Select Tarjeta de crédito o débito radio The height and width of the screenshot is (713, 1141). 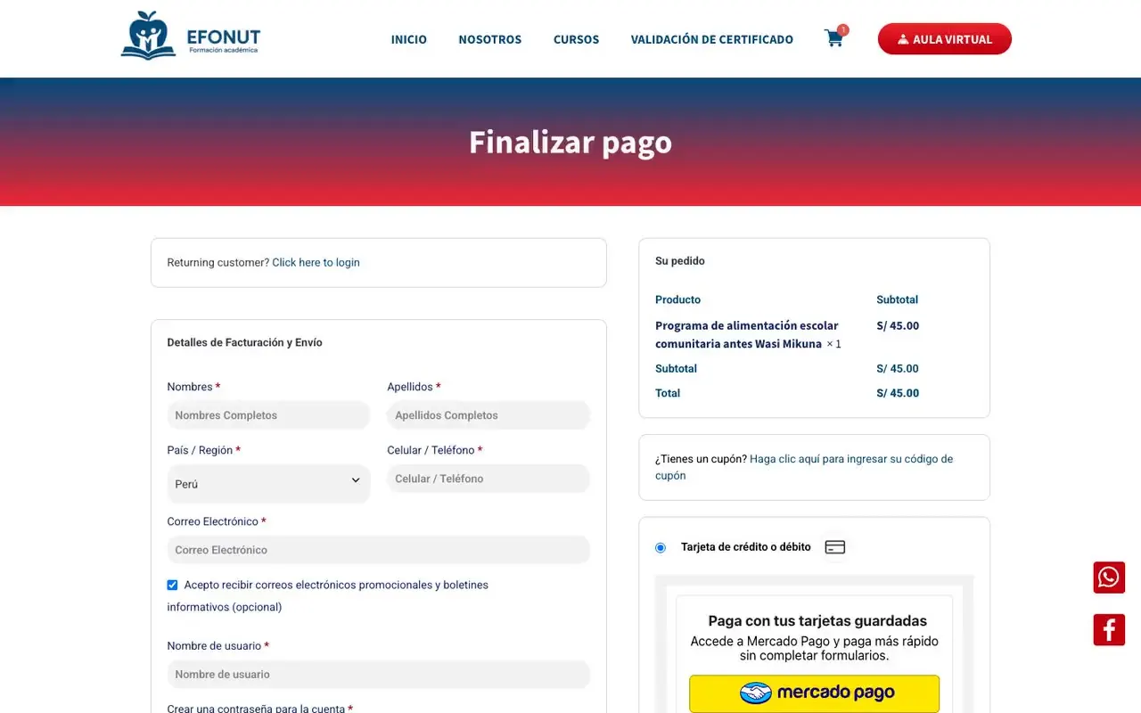click(x=661, y=548)
